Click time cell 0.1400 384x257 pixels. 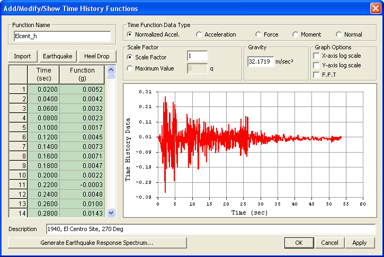click(x=43, y=146)
